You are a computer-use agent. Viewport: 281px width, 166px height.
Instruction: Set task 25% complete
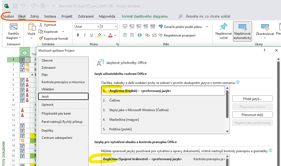tap(132, 27)
